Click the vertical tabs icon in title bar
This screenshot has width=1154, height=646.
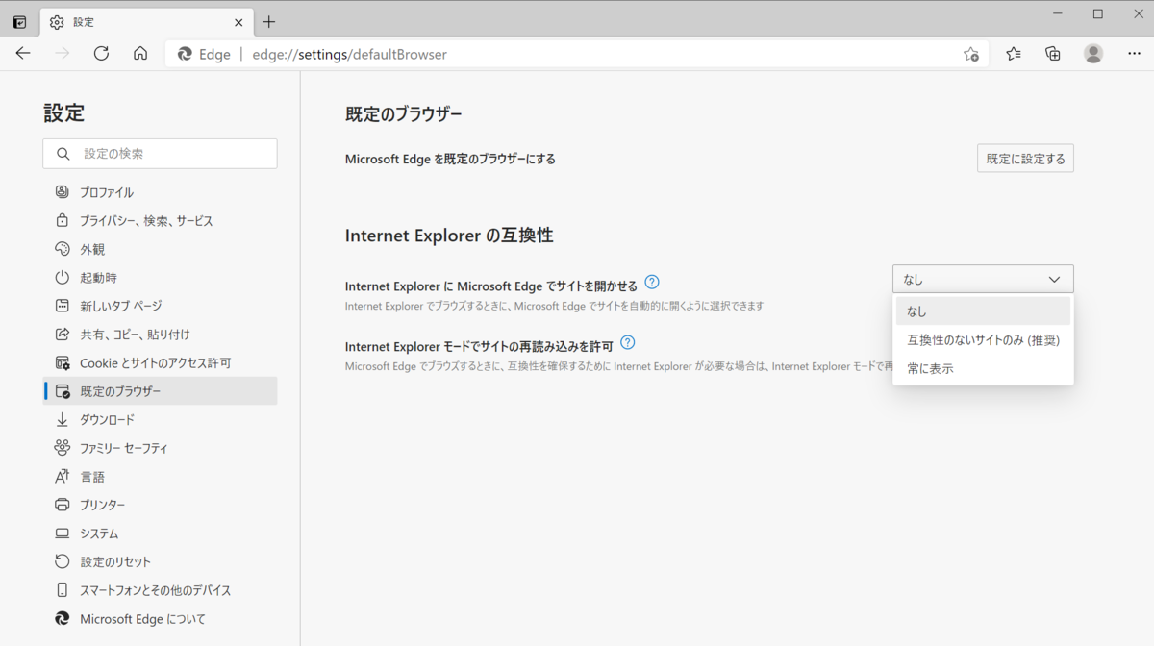tap(19, 21)
